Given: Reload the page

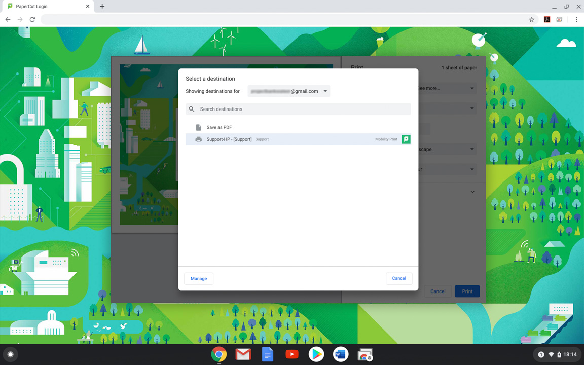Looking at the screenshot, I should (x=32, y=19).
